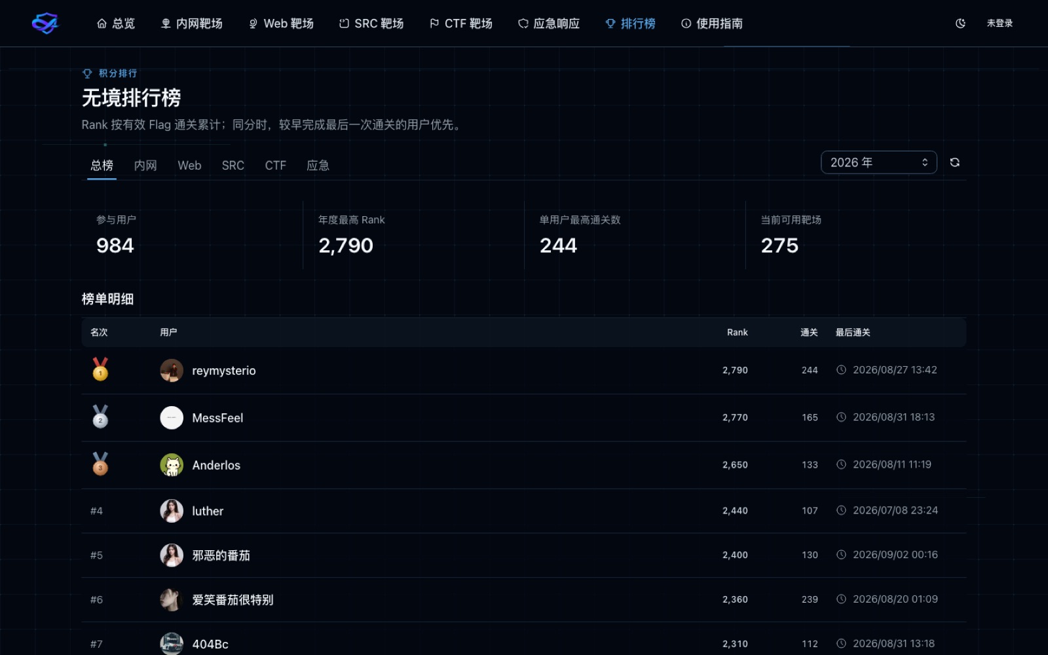Click the silver medal rank 2 icon
The width and height of the screenshot is (1048, 655).
[x=100, y=417]
